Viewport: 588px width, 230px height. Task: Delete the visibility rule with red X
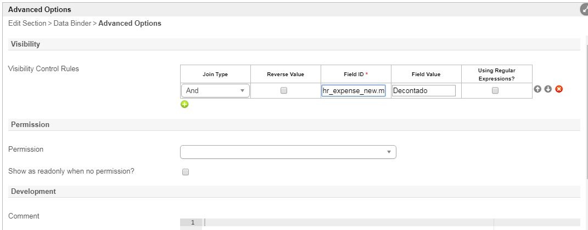pos(559,89)
